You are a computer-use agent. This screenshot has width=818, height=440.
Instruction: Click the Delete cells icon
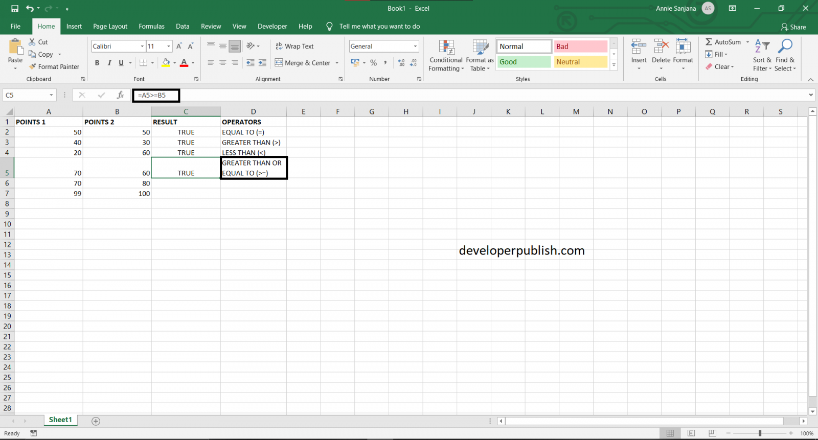tap(661, 47)
